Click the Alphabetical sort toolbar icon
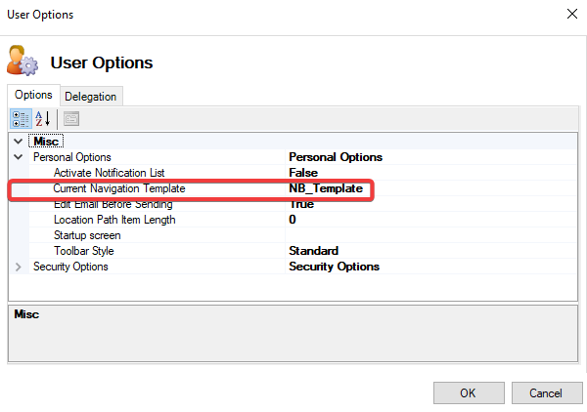The height and width of the screenshot is (412, 587). tap(43, 119)
